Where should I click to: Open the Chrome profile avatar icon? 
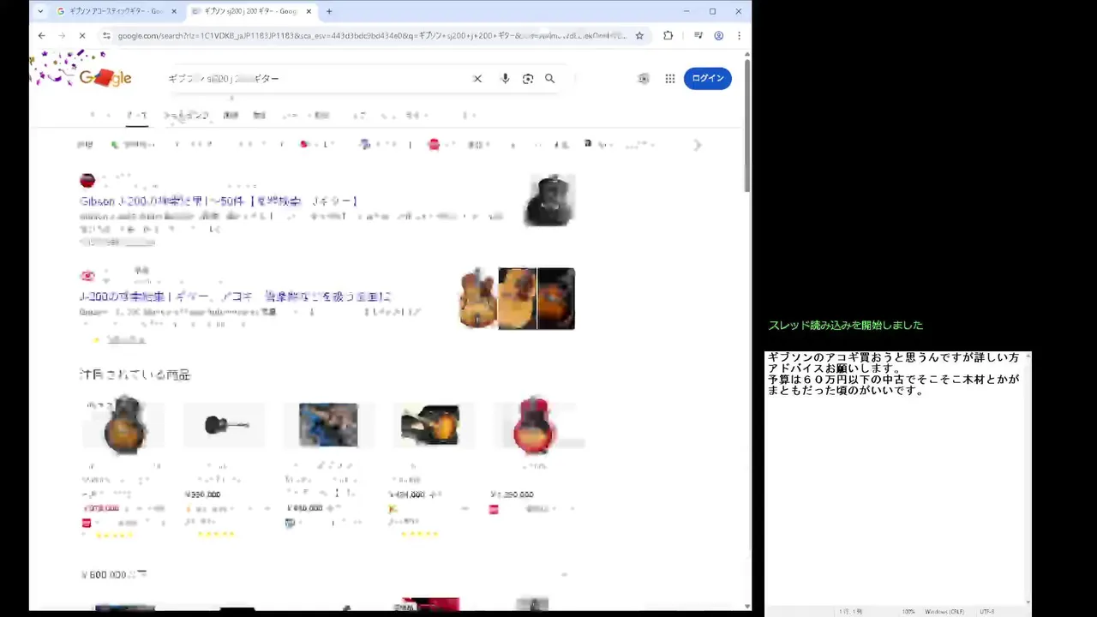[719, 35]
